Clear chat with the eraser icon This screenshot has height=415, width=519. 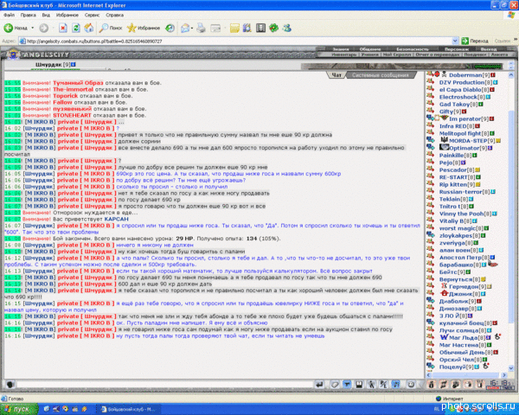pyautogui.click(x=335, y=384)
